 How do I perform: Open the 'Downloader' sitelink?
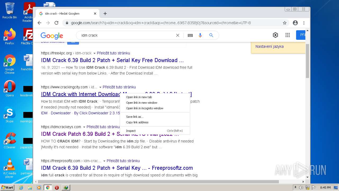(61, 113)
